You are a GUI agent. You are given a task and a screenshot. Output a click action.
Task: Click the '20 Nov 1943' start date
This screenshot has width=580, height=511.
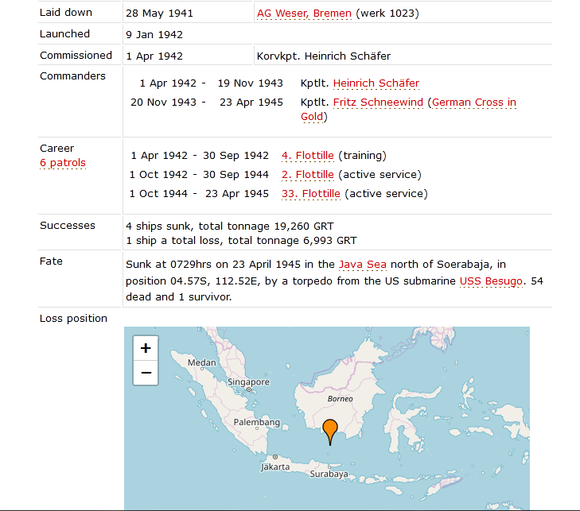tap(163, 103)
